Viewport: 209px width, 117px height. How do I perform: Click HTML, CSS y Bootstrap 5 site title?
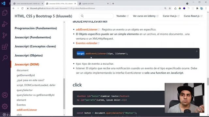coord(43,16)
